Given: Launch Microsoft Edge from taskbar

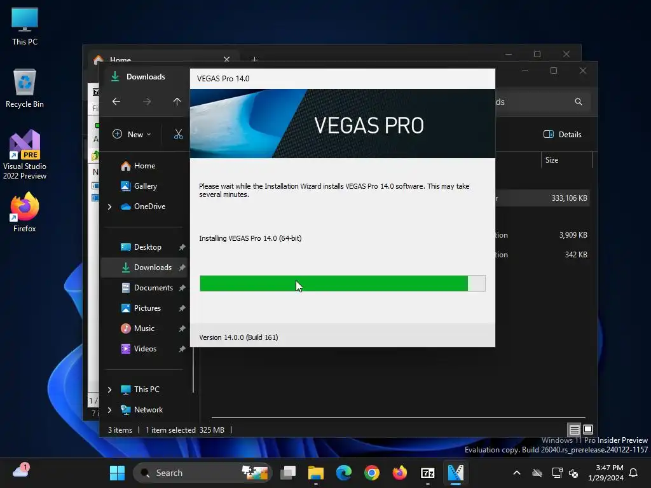Looking at the screenshot, I should click(x=344, y=473).
